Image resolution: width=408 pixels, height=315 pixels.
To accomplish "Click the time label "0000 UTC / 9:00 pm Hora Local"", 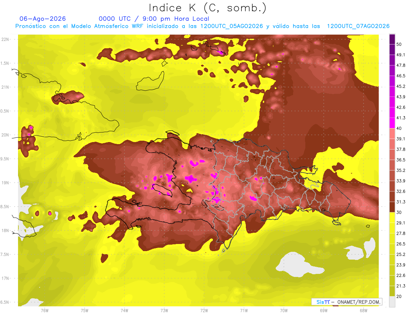I will [x=154, y=19].
